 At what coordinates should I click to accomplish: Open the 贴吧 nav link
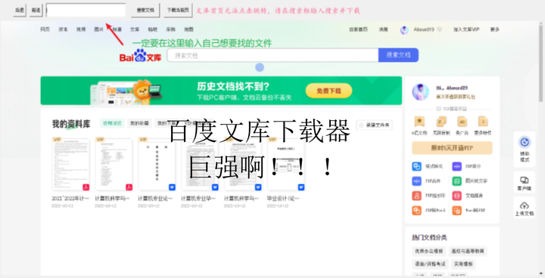point(153,29)
